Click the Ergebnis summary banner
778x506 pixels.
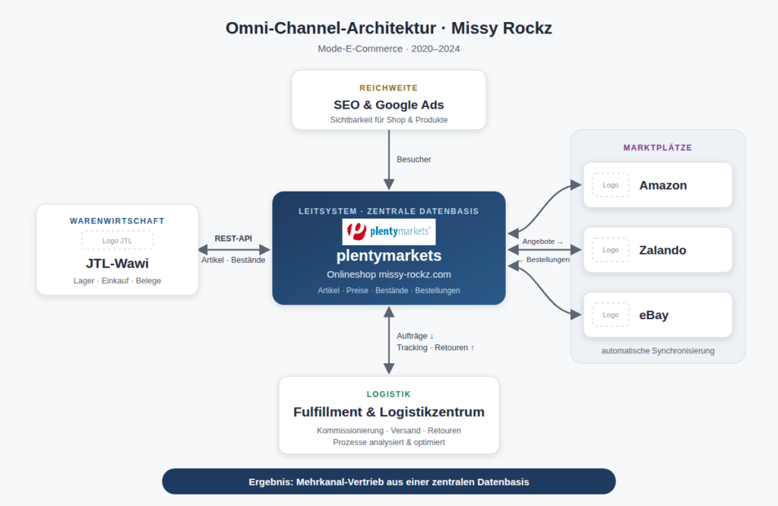(388, 482)
